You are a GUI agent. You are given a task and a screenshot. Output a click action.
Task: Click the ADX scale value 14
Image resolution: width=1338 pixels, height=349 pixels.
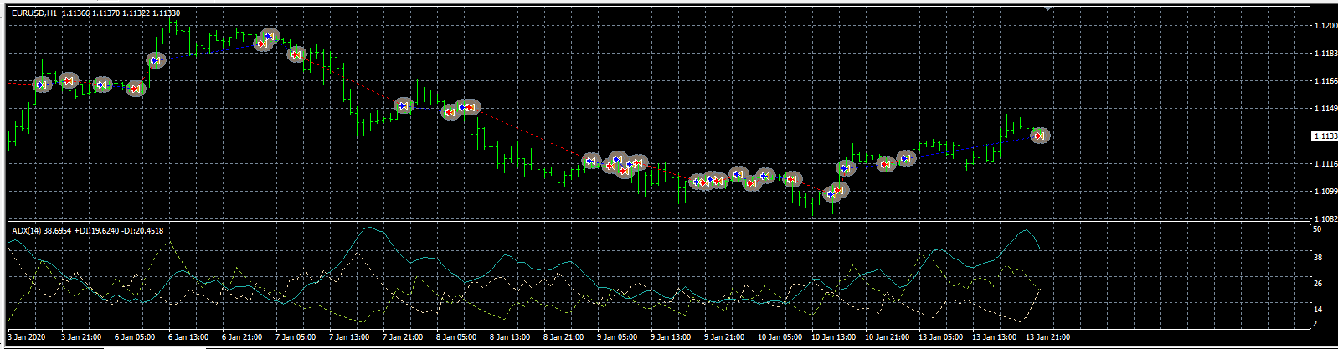[1317, 310]
